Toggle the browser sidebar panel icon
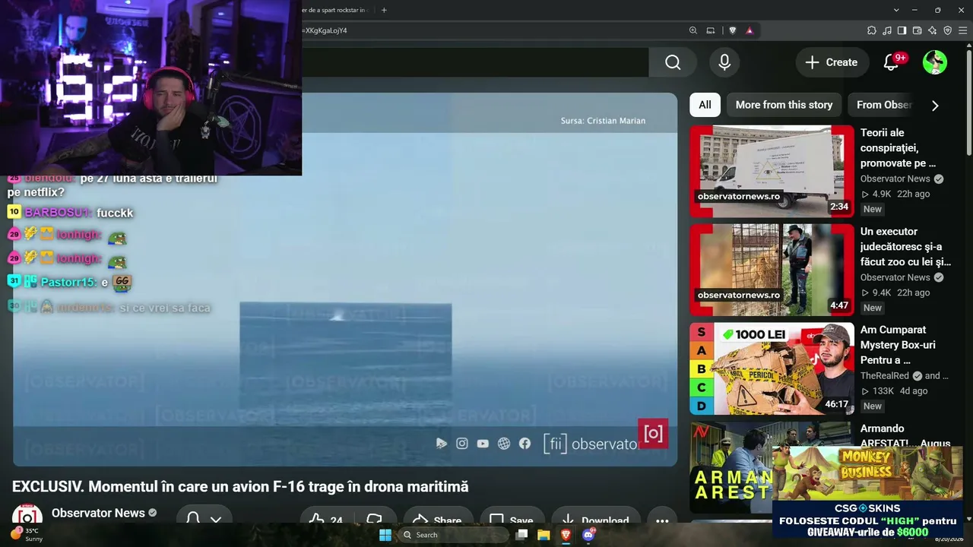Screen dimensions: 973x547 [902, 30]
